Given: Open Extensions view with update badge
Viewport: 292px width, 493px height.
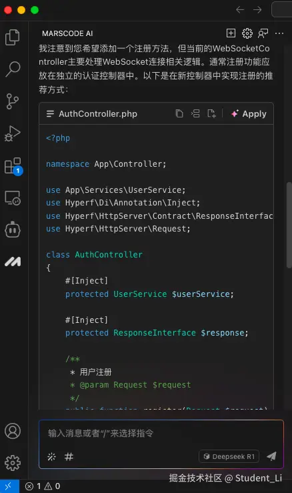Looking at the screenshot, I should tap(13, 166).
